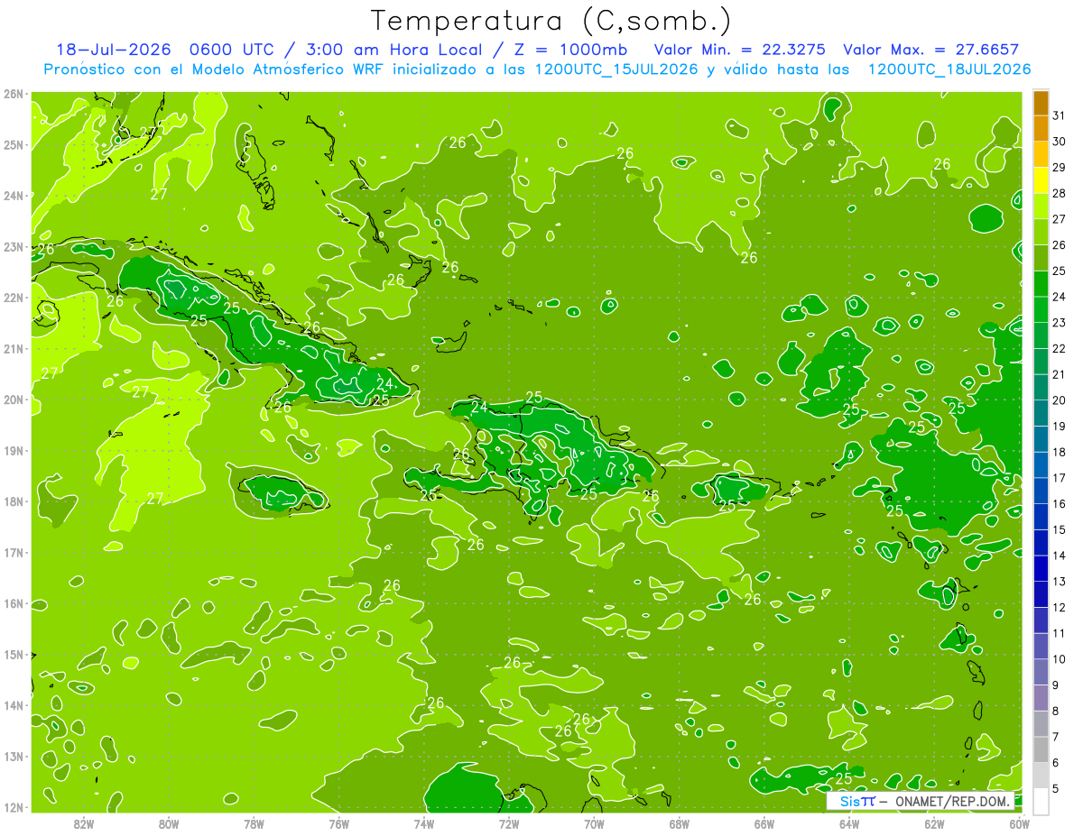Viewport: 1083px width, 836px height.
Task: Click the '62W' longitude axis label
Action: point(934,823)
